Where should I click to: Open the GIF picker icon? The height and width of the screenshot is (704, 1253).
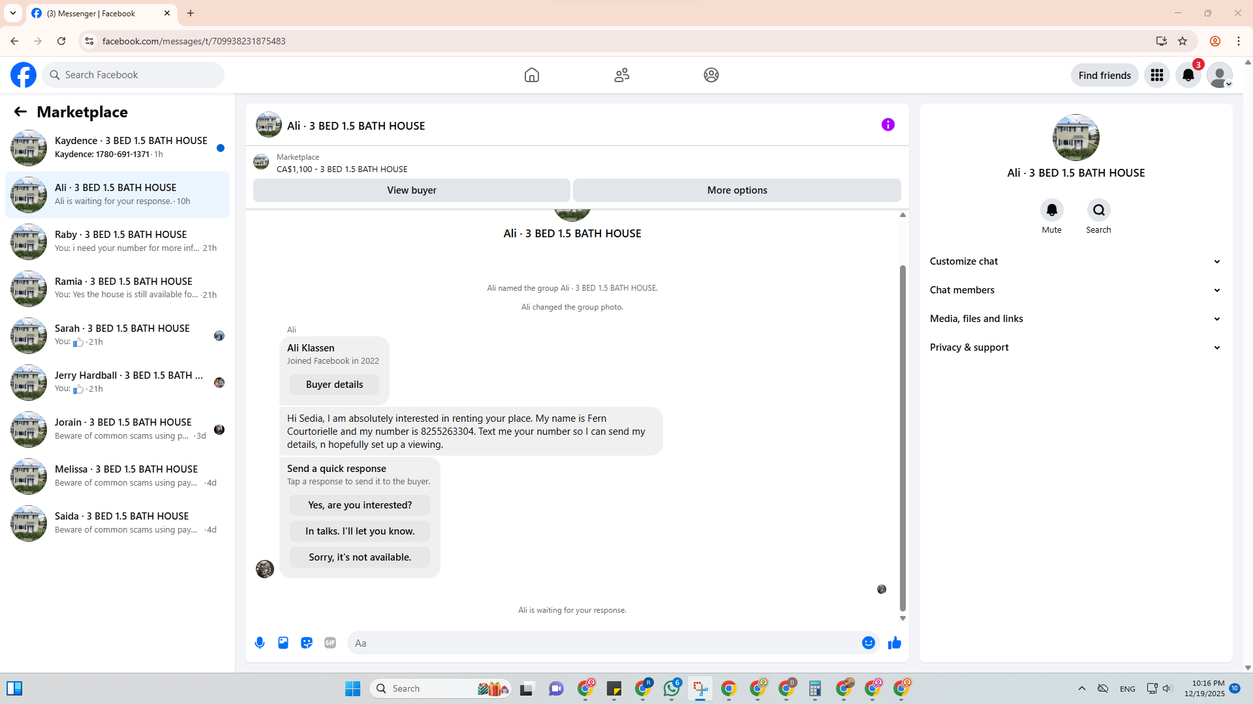coord(330,643)
